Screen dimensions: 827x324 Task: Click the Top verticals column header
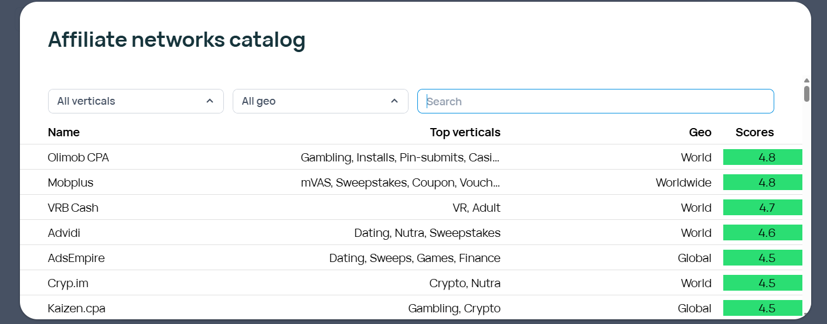pos(465,132)
